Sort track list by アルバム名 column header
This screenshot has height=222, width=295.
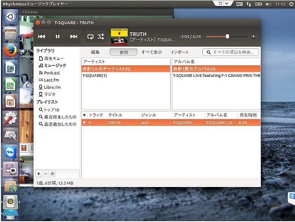pyautogui.click(x=221, y=115)
